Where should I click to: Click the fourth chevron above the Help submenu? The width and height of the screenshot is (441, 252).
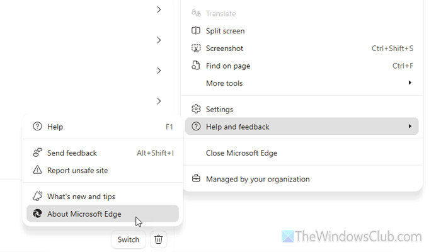159,101
